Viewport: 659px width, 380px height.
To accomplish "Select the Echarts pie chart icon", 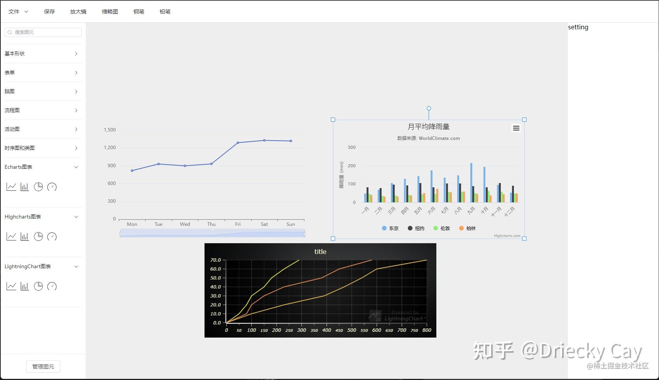I will (38, 187).
